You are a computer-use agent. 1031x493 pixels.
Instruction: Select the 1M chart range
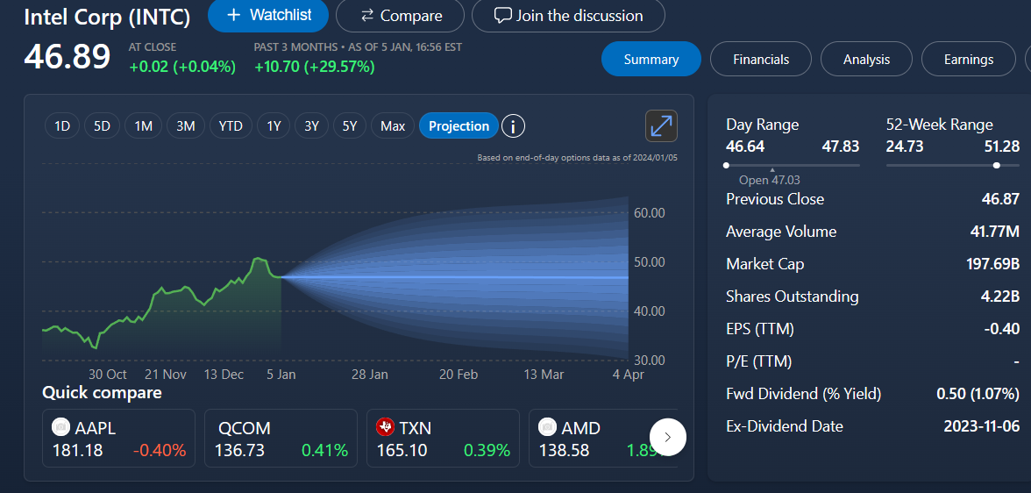144,125
